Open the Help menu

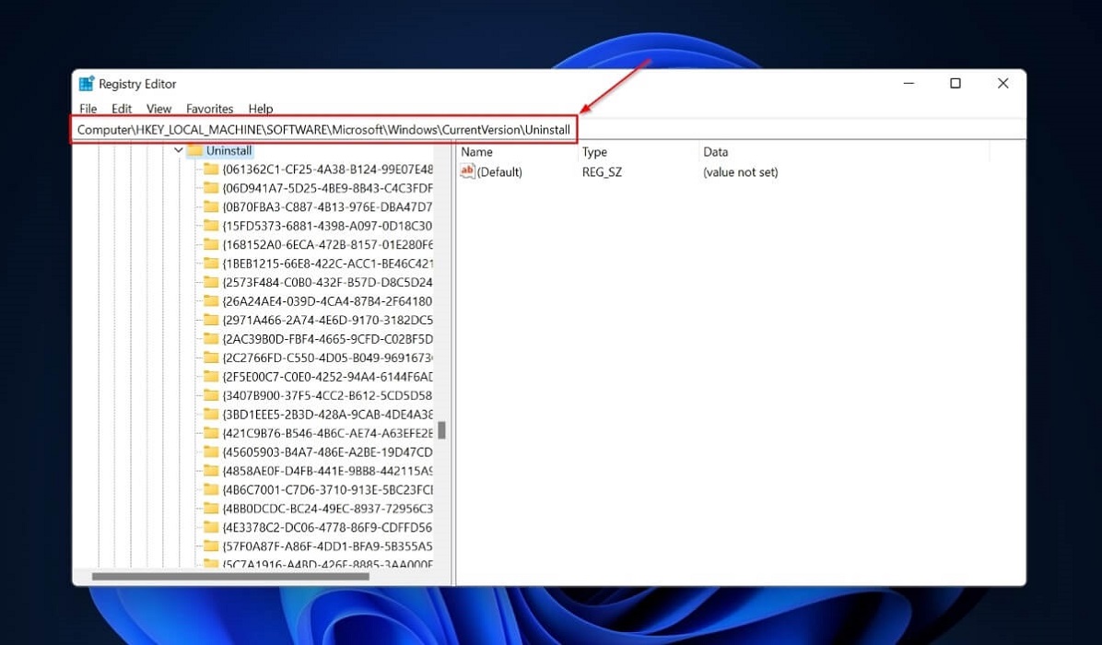pyautogui.click(x=260, y=108)
